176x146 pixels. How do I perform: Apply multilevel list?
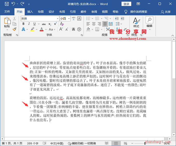[x=107, y=18]
